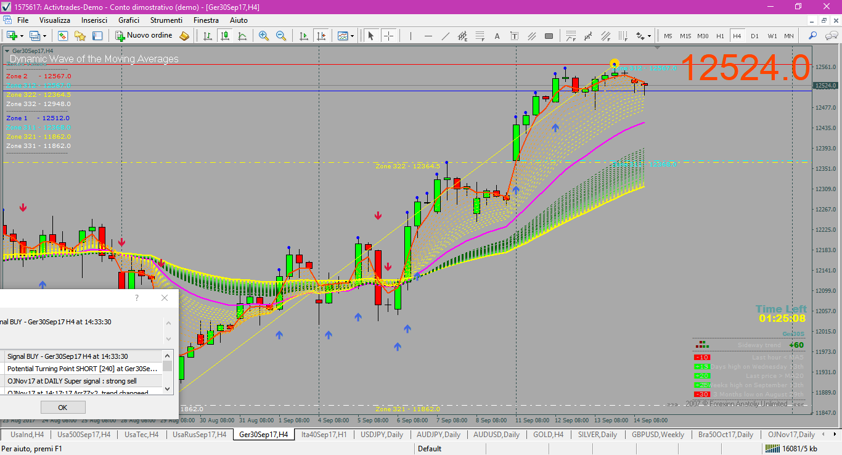Switch timeframe to M5
Screen dimensions: 842x455
[668, 36]
